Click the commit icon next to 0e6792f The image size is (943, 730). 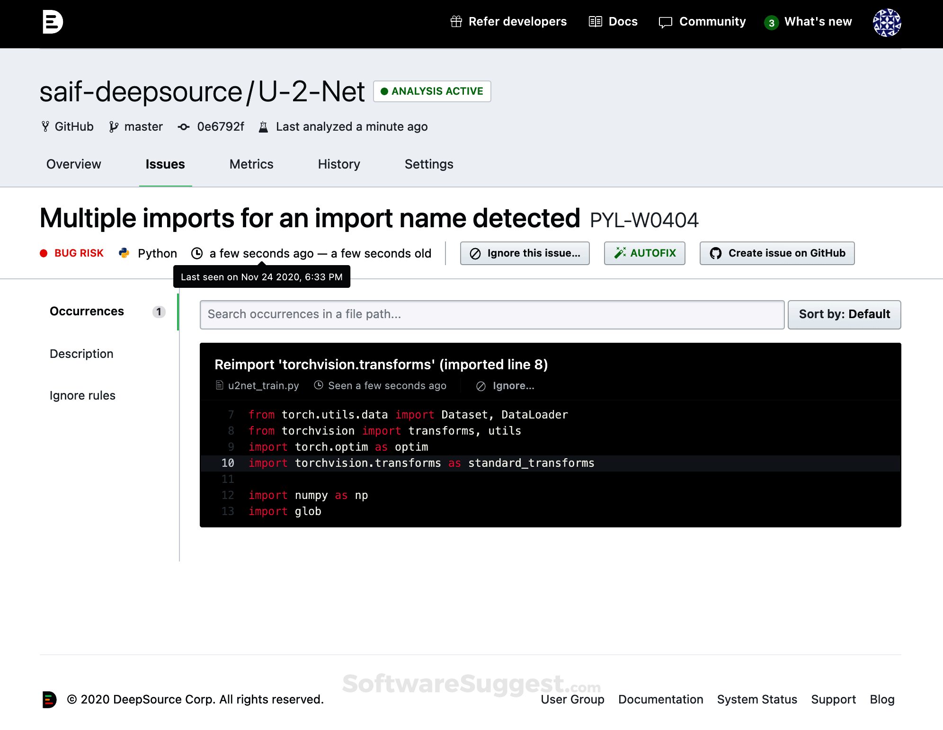point(184,126)
